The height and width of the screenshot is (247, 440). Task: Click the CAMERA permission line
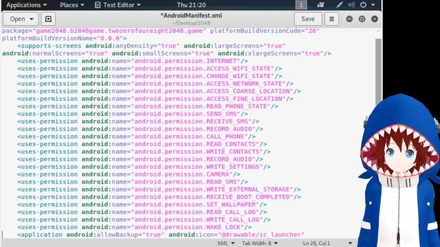[129, 174]
